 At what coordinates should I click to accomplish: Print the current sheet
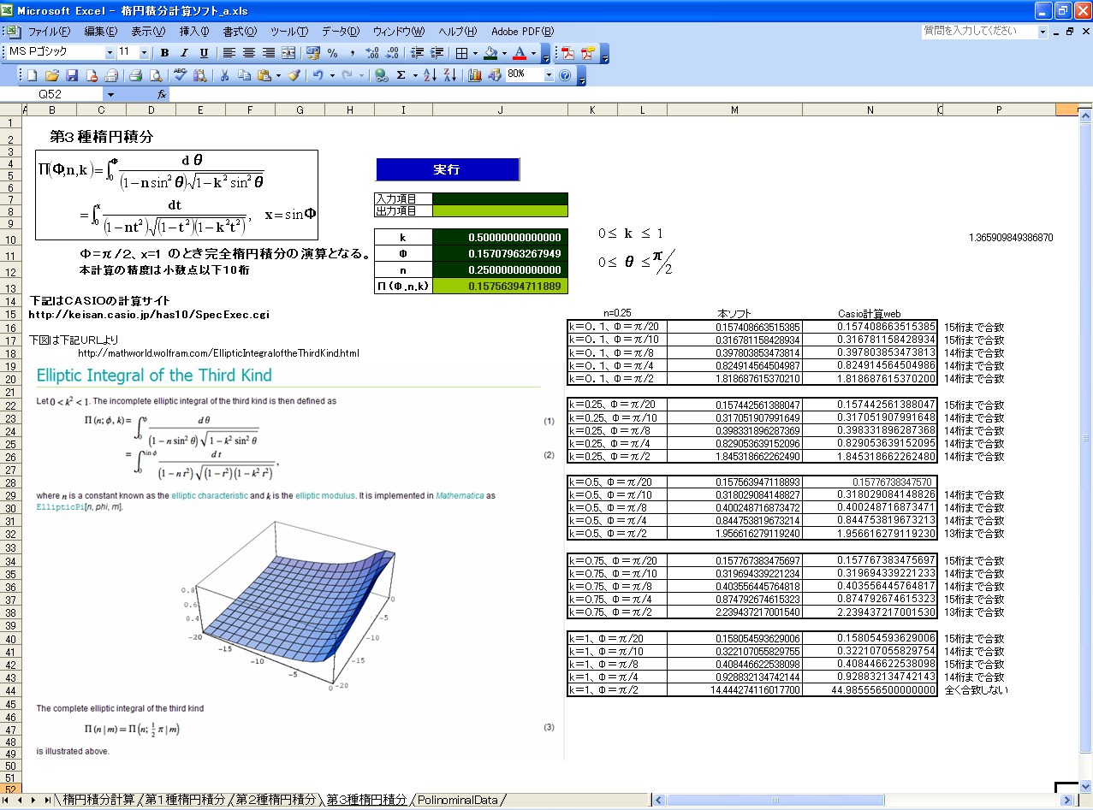136,75
